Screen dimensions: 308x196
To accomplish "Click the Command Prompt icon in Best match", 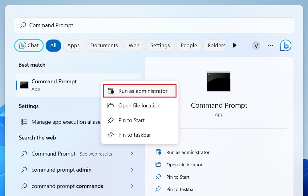I will (24, 85).
